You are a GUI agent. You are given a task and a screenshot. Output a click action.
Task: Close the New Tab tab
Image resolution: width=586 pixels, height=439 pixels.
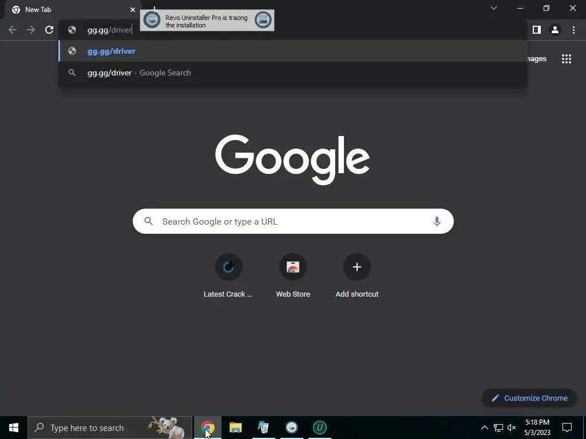tap(133, 10)
